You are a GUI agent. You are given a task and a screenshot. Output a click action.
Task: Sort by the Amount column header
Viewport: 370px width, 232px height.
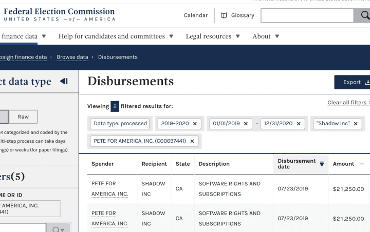pyautogui.click(x=343, y=164)
